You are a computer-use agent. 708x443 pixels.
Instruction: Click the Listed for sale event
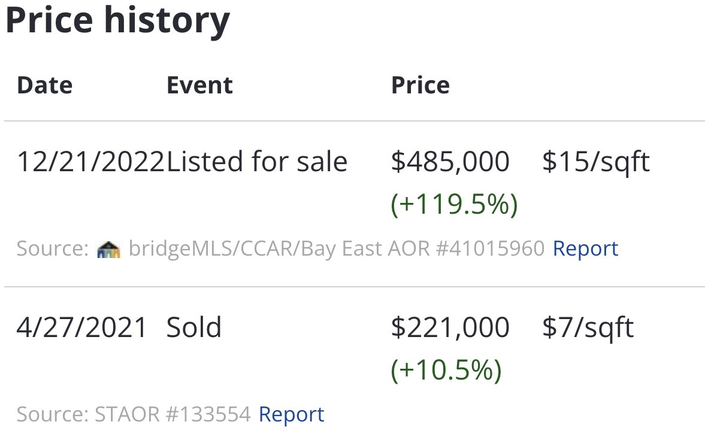point(257,162)
